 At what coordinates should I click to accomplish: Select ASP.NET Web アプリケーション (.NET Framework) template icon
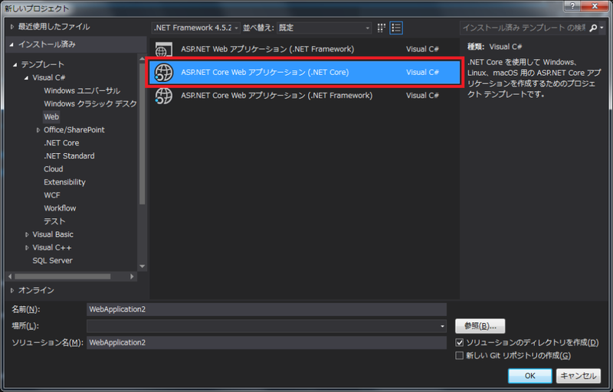coord(163,50)
